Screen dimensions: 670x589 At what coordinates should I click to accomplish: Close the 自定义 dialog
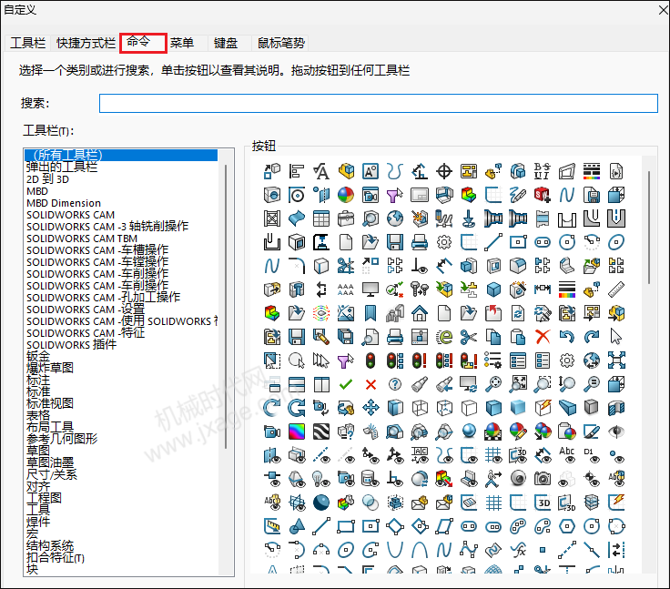pos(663,9)
